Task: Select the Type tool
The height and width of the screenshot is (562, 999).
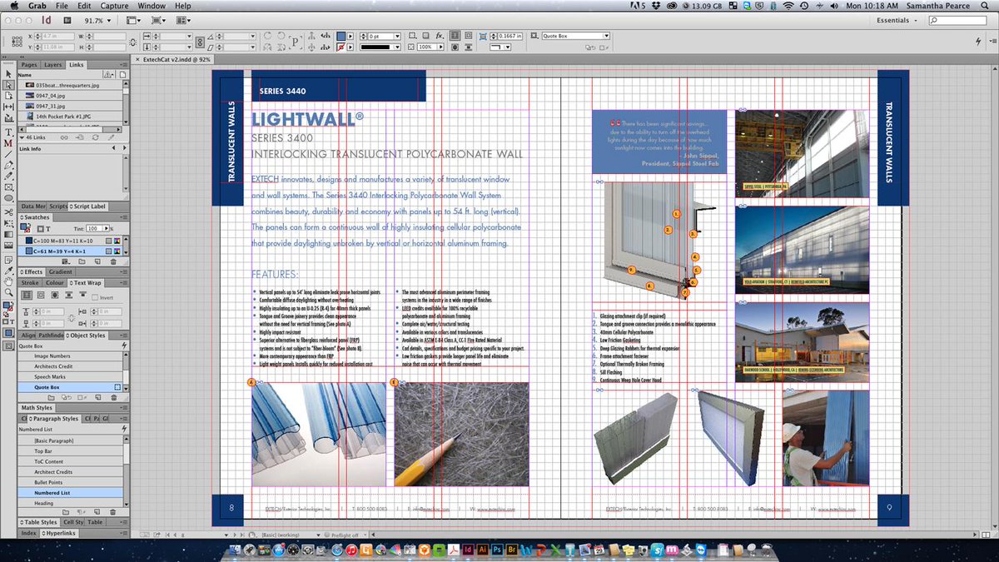Action: (x=8, y=132)
